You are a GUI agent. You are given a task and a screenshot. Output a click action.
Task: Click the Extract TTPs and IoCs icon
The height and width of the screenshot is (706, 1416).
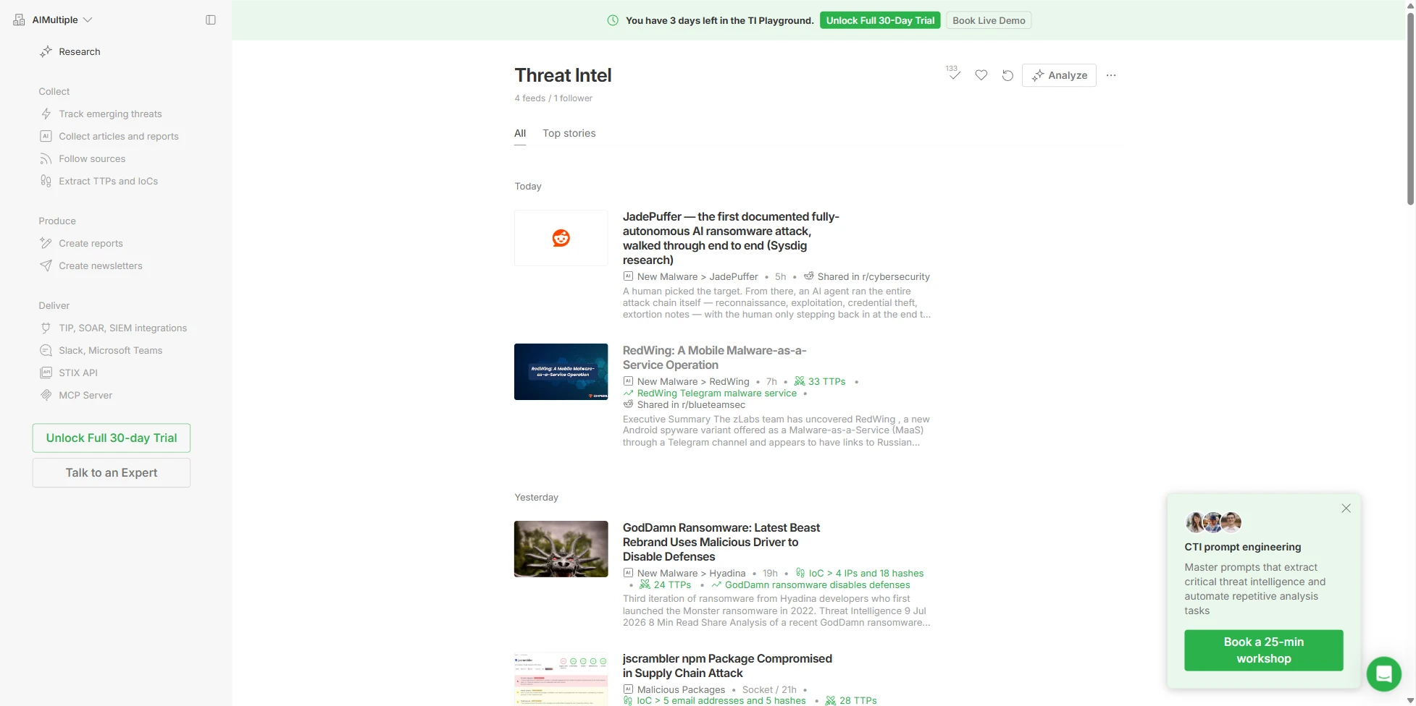point(46,181)
